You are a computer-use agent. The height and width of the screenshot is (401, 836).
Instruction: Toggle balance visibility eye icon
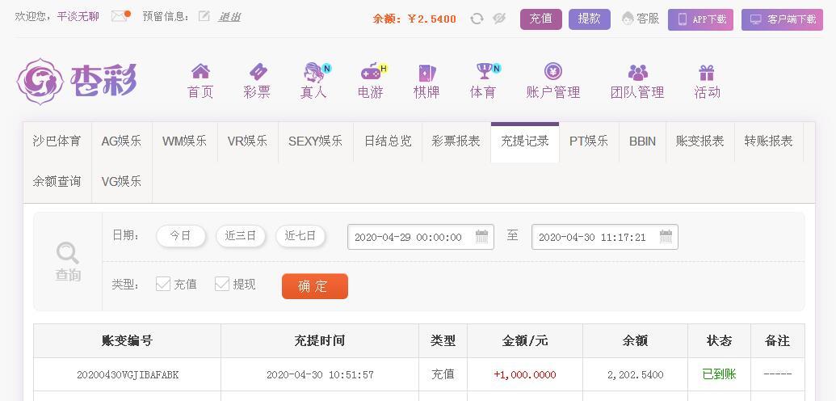(499, 19)
